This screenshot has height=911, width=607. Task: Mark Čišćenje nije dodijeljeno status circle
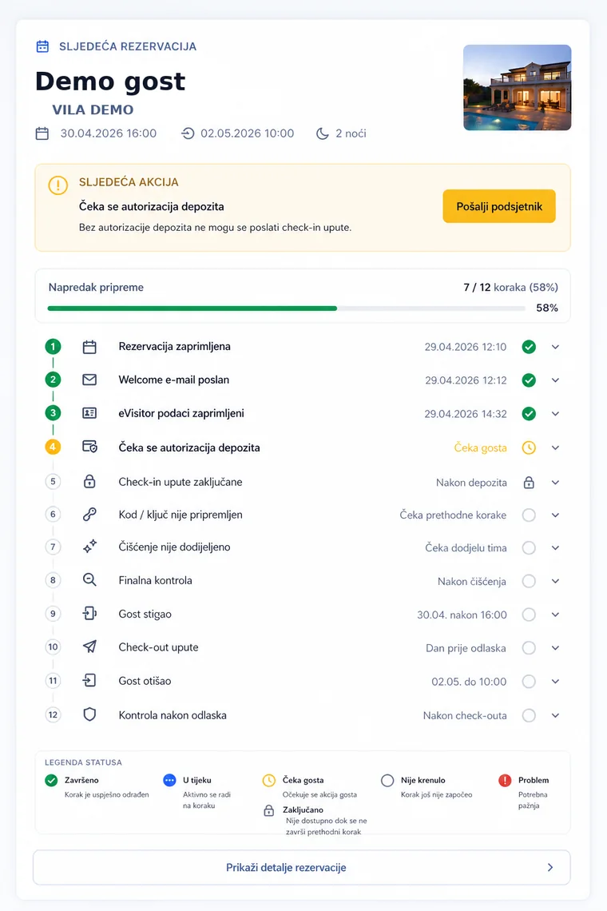529,548
